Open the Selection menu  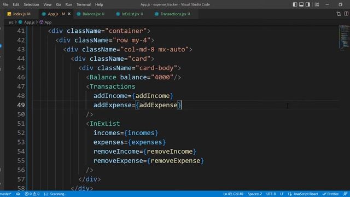(31, 4)
